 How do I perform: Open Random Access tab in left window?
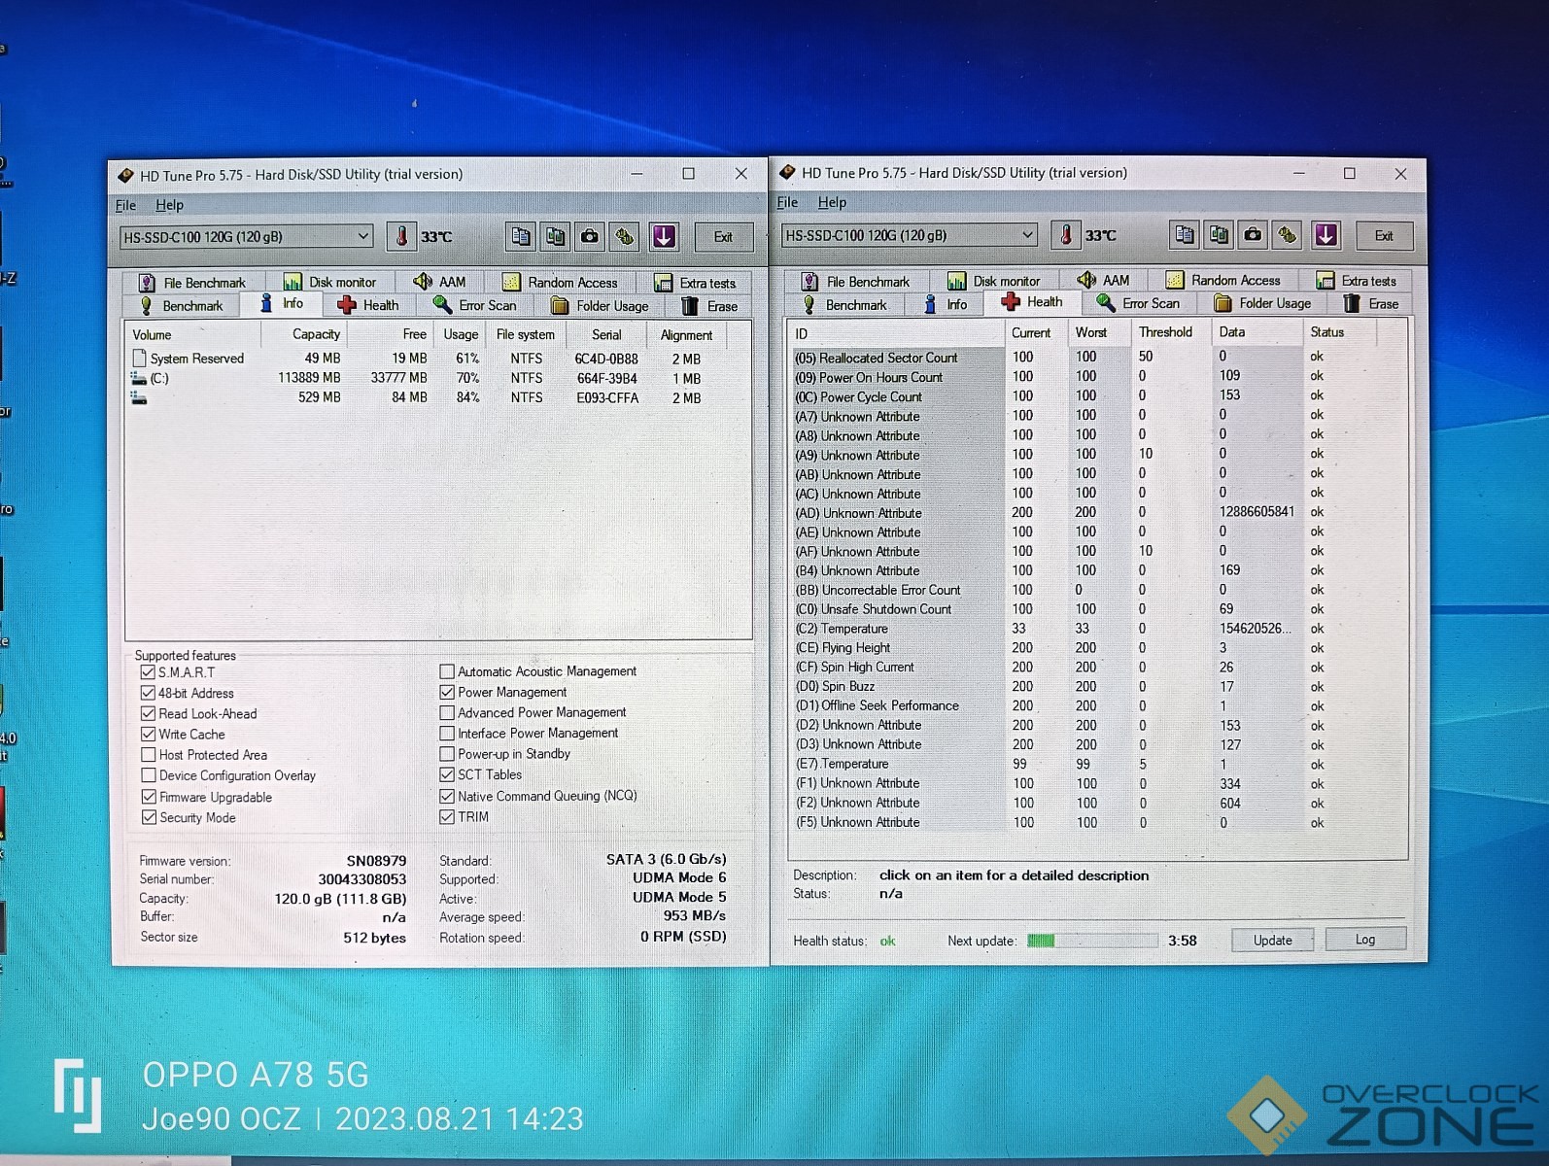coord(560,283)
